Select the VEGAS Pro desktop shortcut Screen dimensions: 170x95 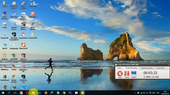click(x=23, y=79)
